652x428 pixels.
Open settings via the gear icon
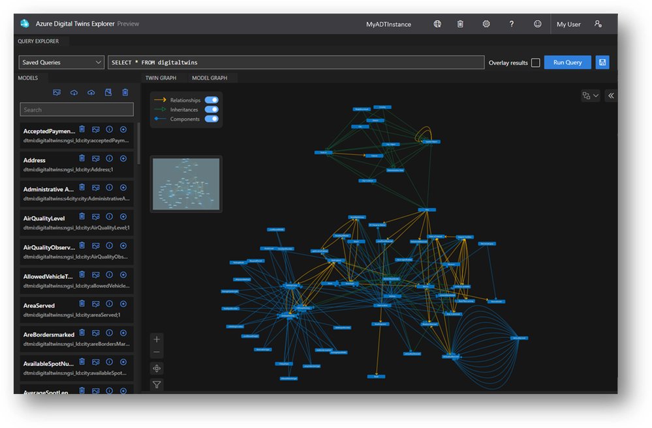(486, 24)
